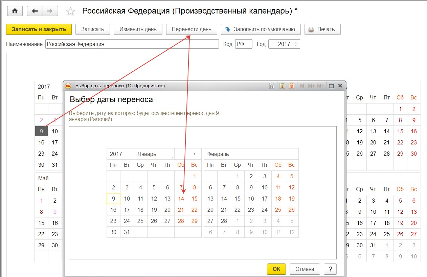Select day 8 under Май in main calendar
The width and height of the screenshot is (427, 277).
41,212
